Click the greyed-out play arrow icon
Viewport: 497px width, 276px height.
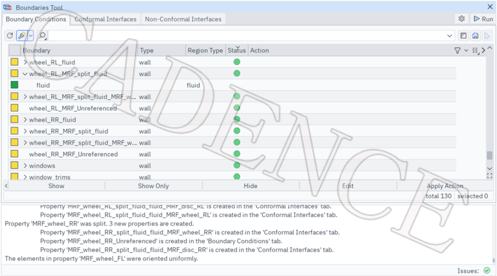(487, 36)
